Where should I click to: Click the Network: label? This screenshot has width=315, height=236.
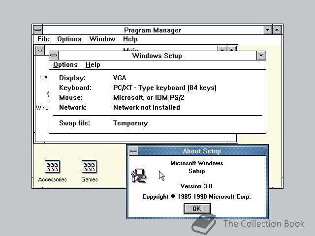point(73,107)
